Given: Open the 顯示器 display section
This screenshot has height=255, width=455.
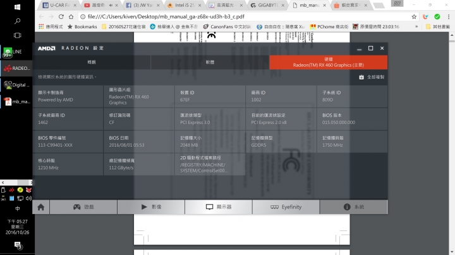Looking at the screenshot, I should click(x=219, y=207).
